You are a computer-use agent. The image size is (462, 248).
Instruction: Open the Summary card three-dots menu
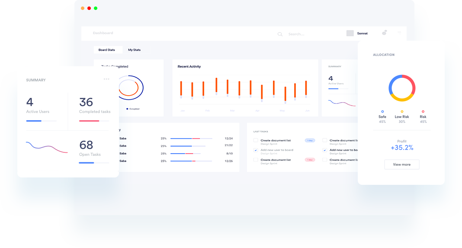(x=106, y=79)
